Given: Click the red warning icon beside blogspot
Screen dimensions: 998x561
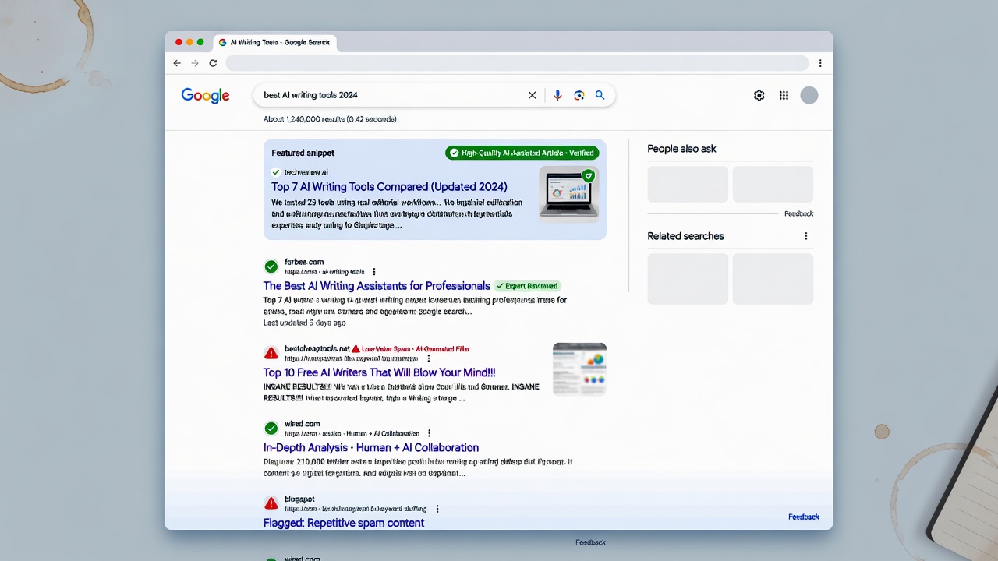Looking at the screenshot, I should 271,503.
